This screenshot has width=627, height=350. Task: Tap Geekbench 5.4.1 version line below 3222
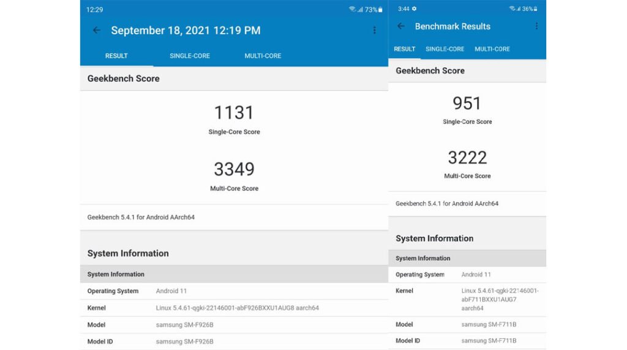pos(446,203)
